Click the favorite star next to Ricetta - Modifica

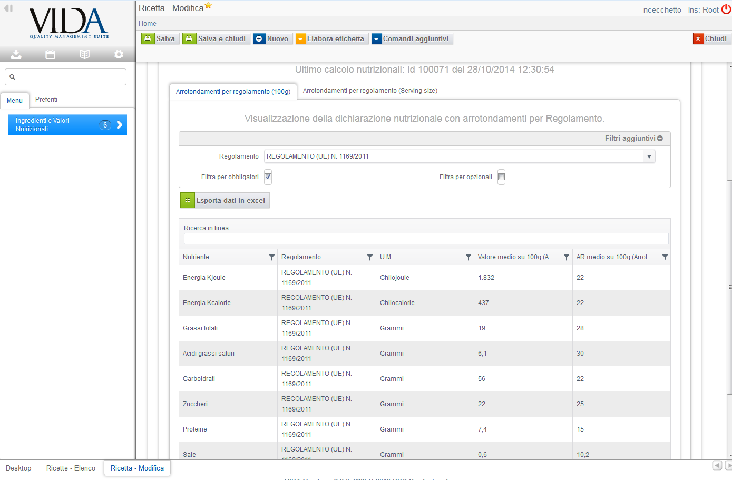(x=208, y=5)
